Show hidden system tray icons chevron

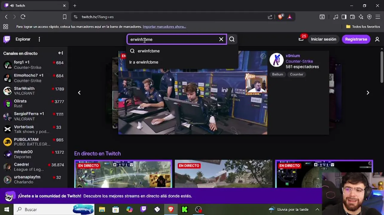pyautogui.click(x=317, y=209)
